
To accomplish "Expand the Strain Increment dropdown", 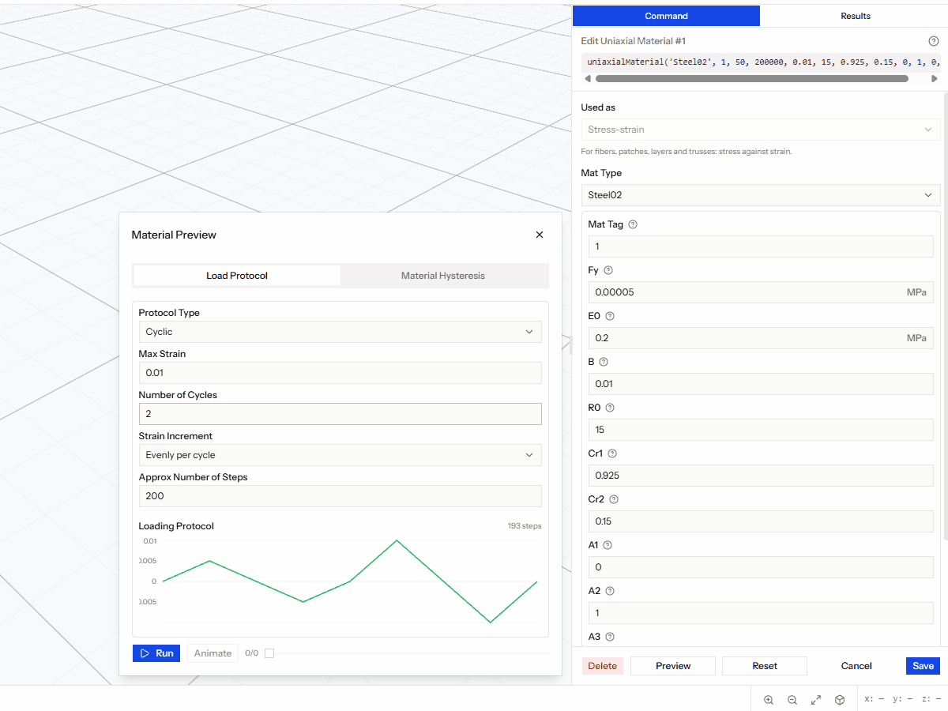I will [340, 455].
